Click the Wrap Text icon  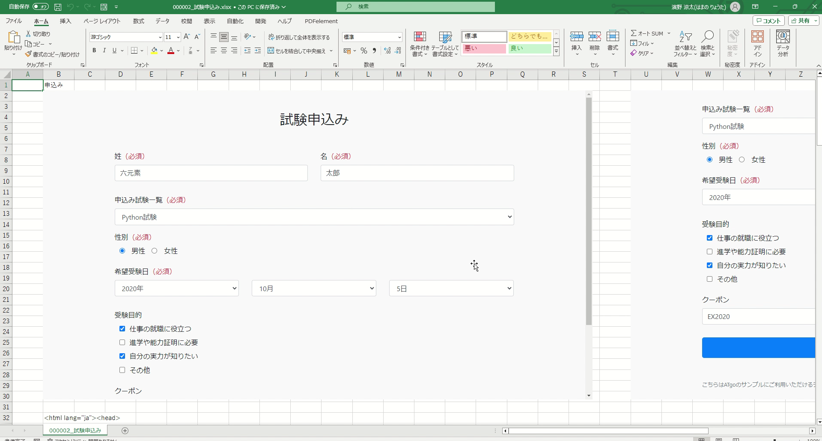click(271, 37)
